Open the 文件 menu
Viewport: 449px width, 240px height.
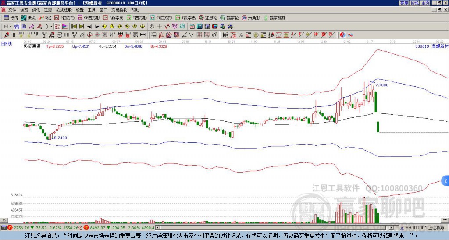point(12,10)
